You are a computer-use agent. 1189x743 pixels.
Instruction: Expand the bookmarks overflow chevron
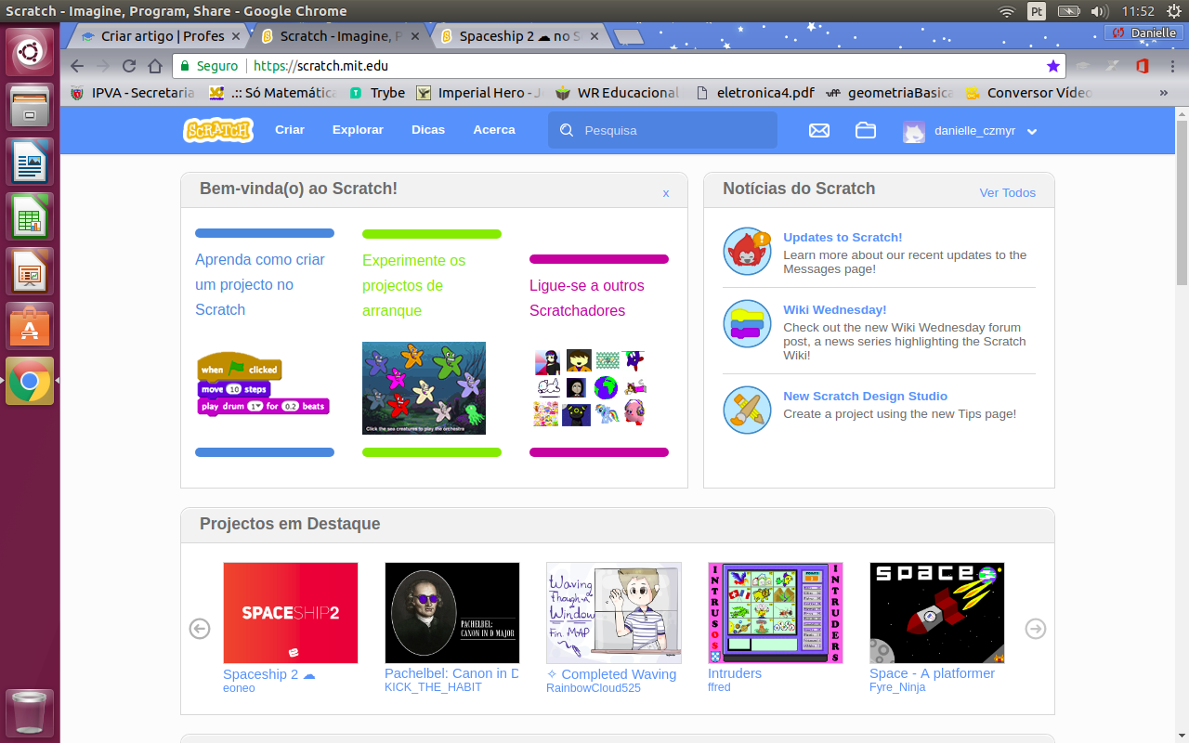tap(1164, 93)
